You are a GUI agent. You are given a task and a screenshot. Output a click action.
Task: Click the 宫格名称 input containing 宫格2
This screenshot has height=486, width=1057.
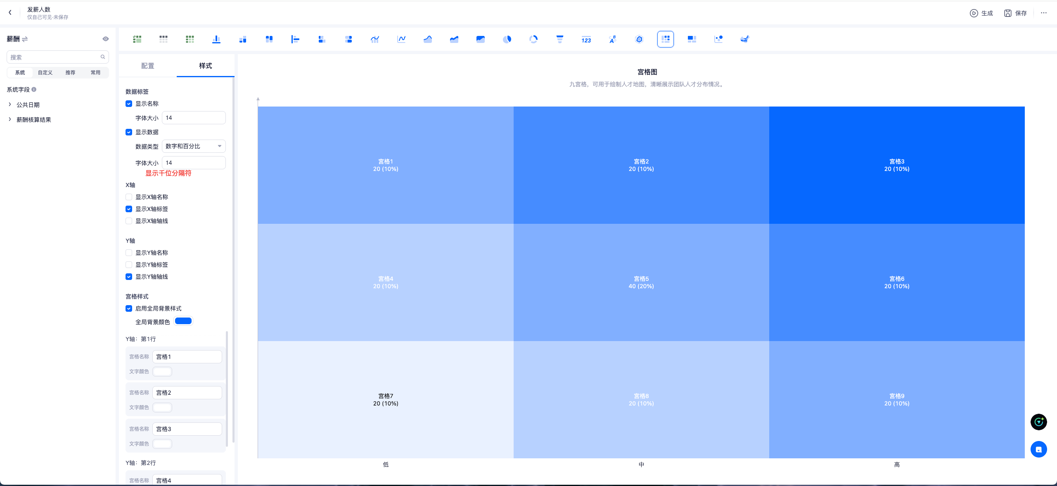pyautogui.click(x=187, y=393)
